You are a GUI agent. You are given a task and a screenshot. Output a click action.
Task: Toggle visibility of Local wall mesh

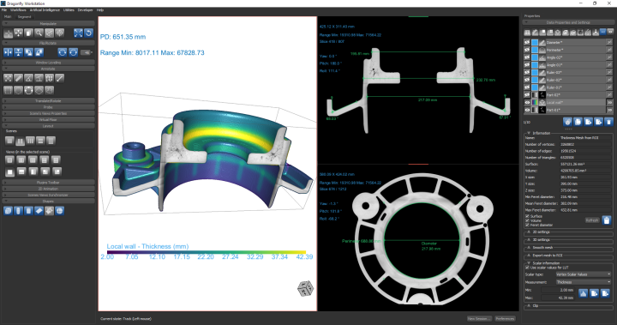pyautogui.click(x=527, y=102)
